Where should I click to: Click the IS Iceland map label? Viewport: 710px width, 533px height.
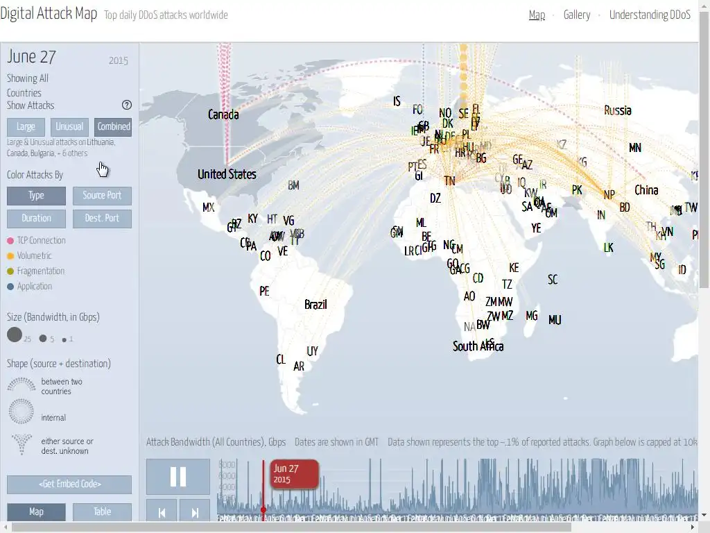pyautogui.click(x=397, y=101)
